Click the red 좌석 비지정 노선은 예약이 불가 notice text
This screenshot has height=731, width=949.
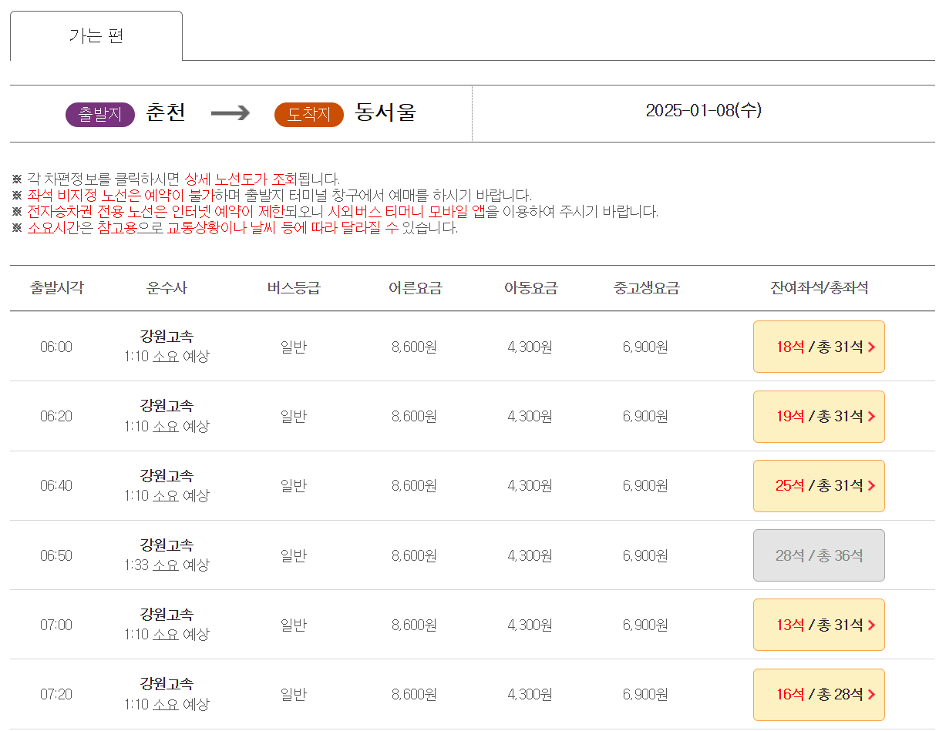click(120, 195)
